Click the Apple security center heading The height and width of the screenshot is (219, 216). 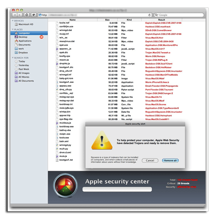pyautogui.click(x=117, y=181)
